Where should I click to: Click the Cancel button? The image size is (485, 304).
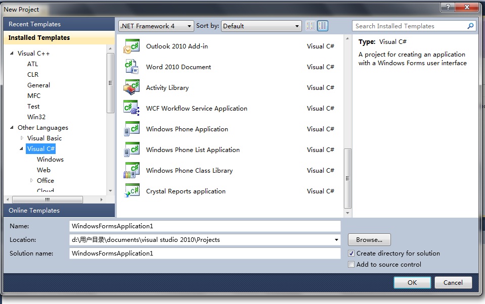pos(453,283)
